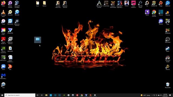Select the PowerISO desktop icon

coord(10,13)
